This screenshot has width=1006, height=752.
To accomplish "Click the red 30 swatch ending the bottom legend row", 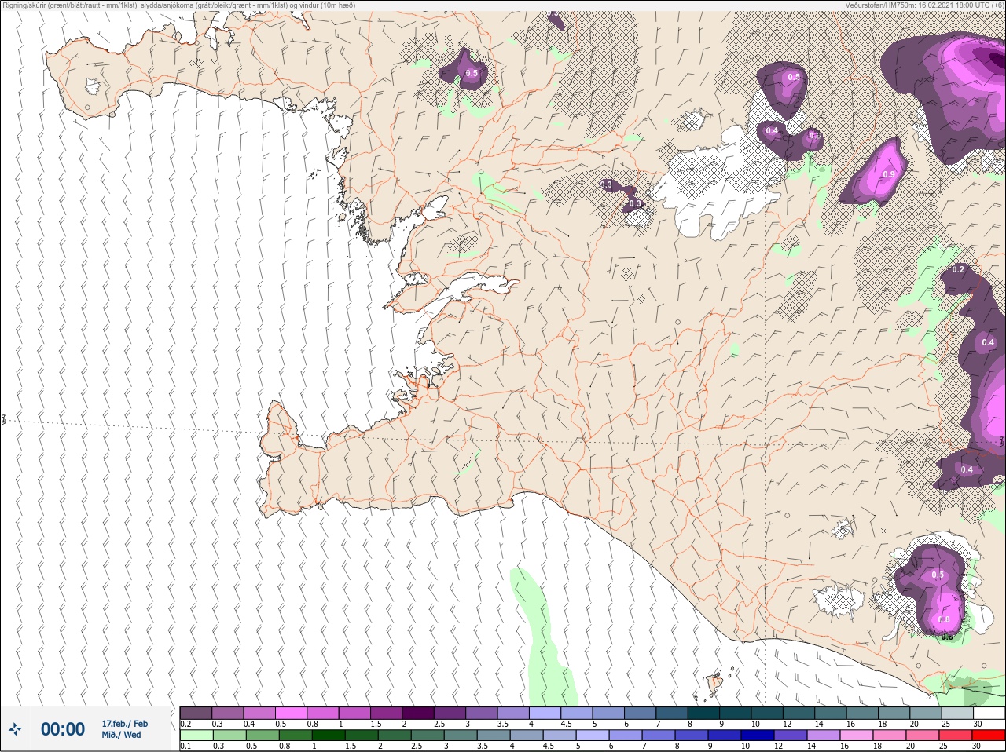I will tap(988, 736).
